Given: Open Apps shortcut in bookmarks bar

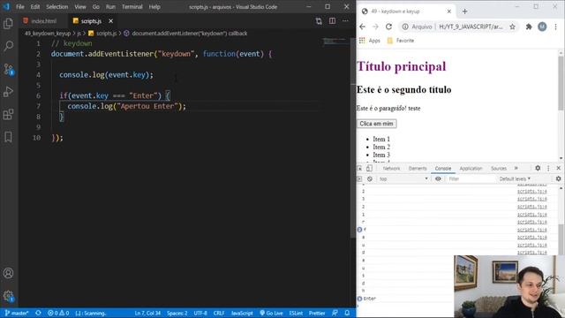Looking at the screenshot, I should tap(369, 41).
